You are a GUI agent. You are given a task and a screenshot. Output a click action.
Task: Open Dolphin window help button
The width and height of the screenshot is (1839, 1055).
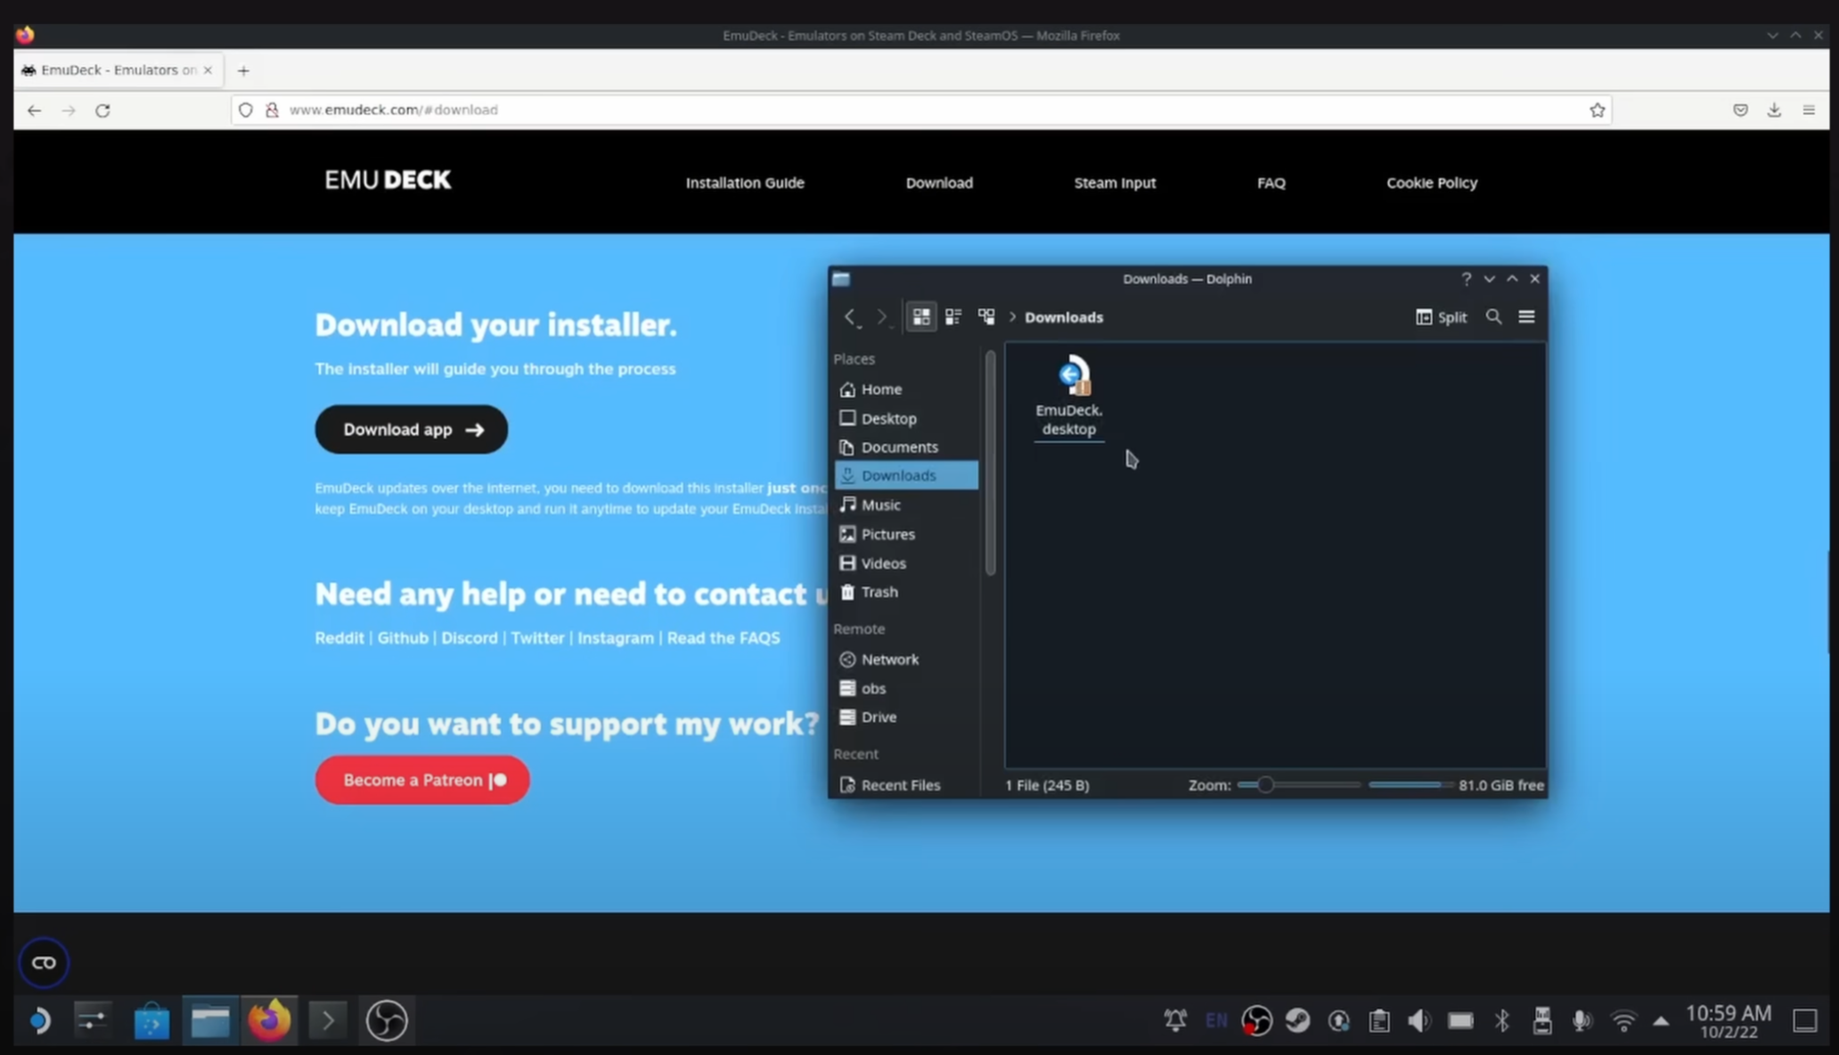[1466, 279]
